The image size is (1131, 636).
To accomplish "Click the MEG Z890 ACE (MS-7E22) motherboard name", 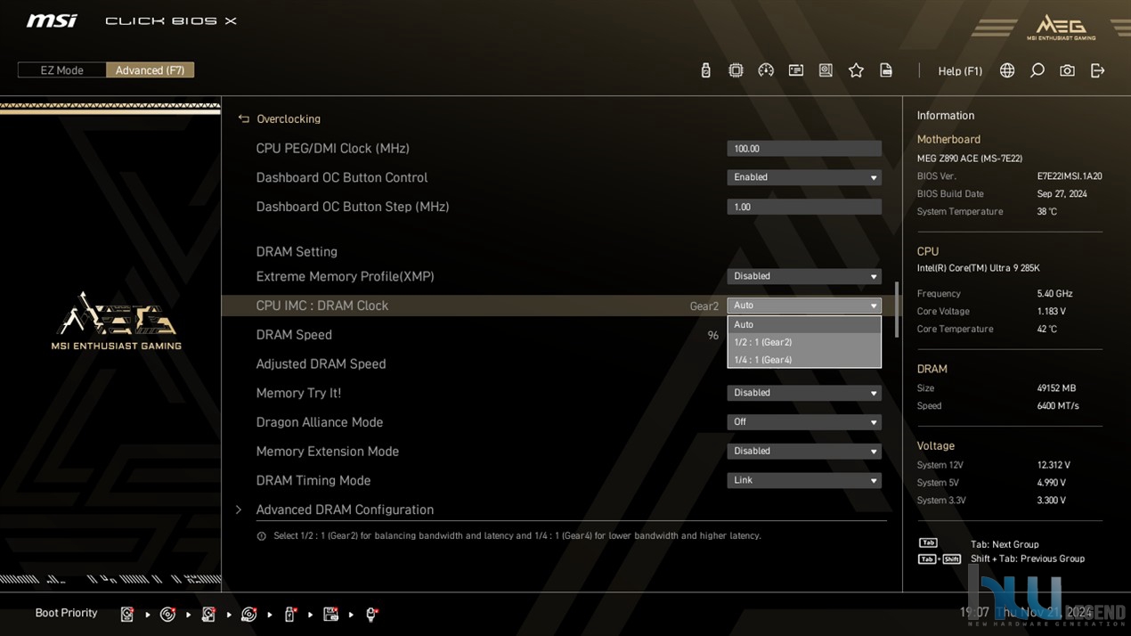I will point(970,159).
